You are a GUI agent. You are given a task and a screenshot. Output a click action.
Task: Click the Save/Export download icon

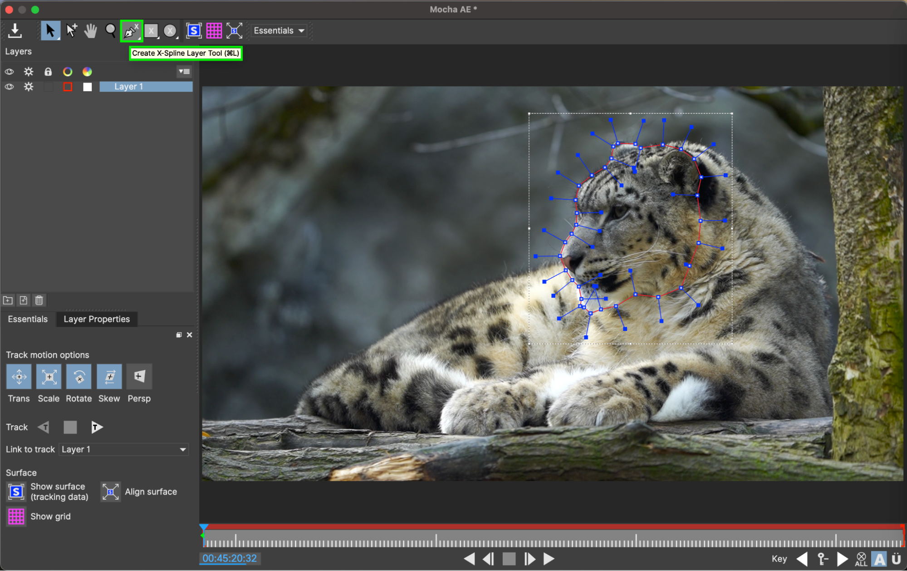[x=15, y=31]
